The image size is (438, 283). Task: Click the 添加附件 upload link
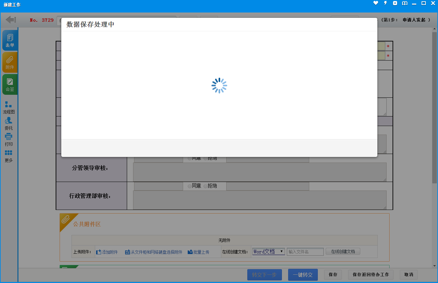tap(107, 252)
